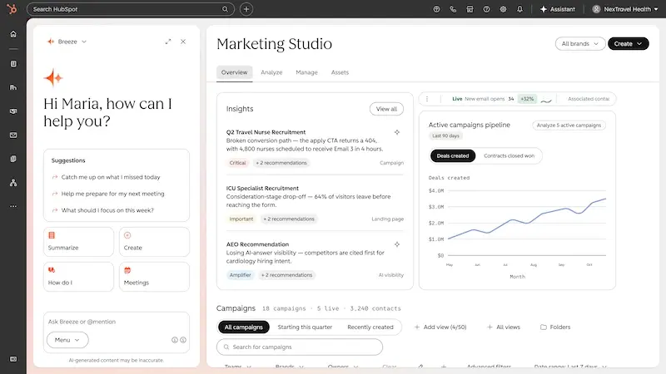Viewport: 666px width, 374px height.
Task: Click All views button
Action: click(x=504, y=327)
